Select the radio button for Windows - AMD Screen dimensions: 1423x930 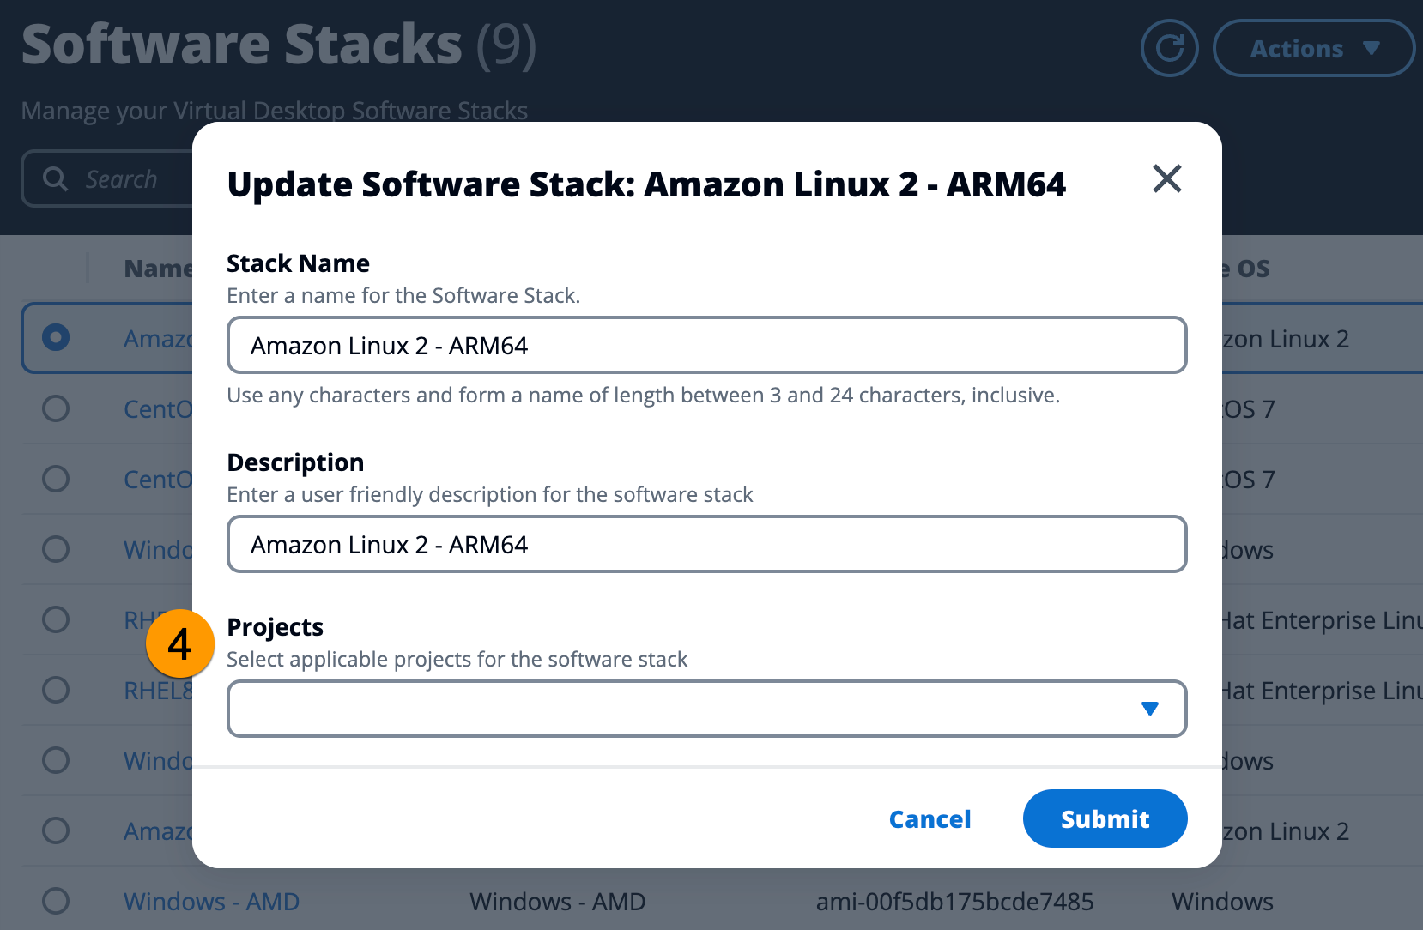click(x=56, y=901)
